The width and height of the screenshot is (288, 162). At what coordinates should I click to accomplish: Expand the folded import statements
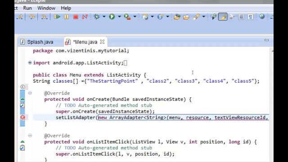30,63
